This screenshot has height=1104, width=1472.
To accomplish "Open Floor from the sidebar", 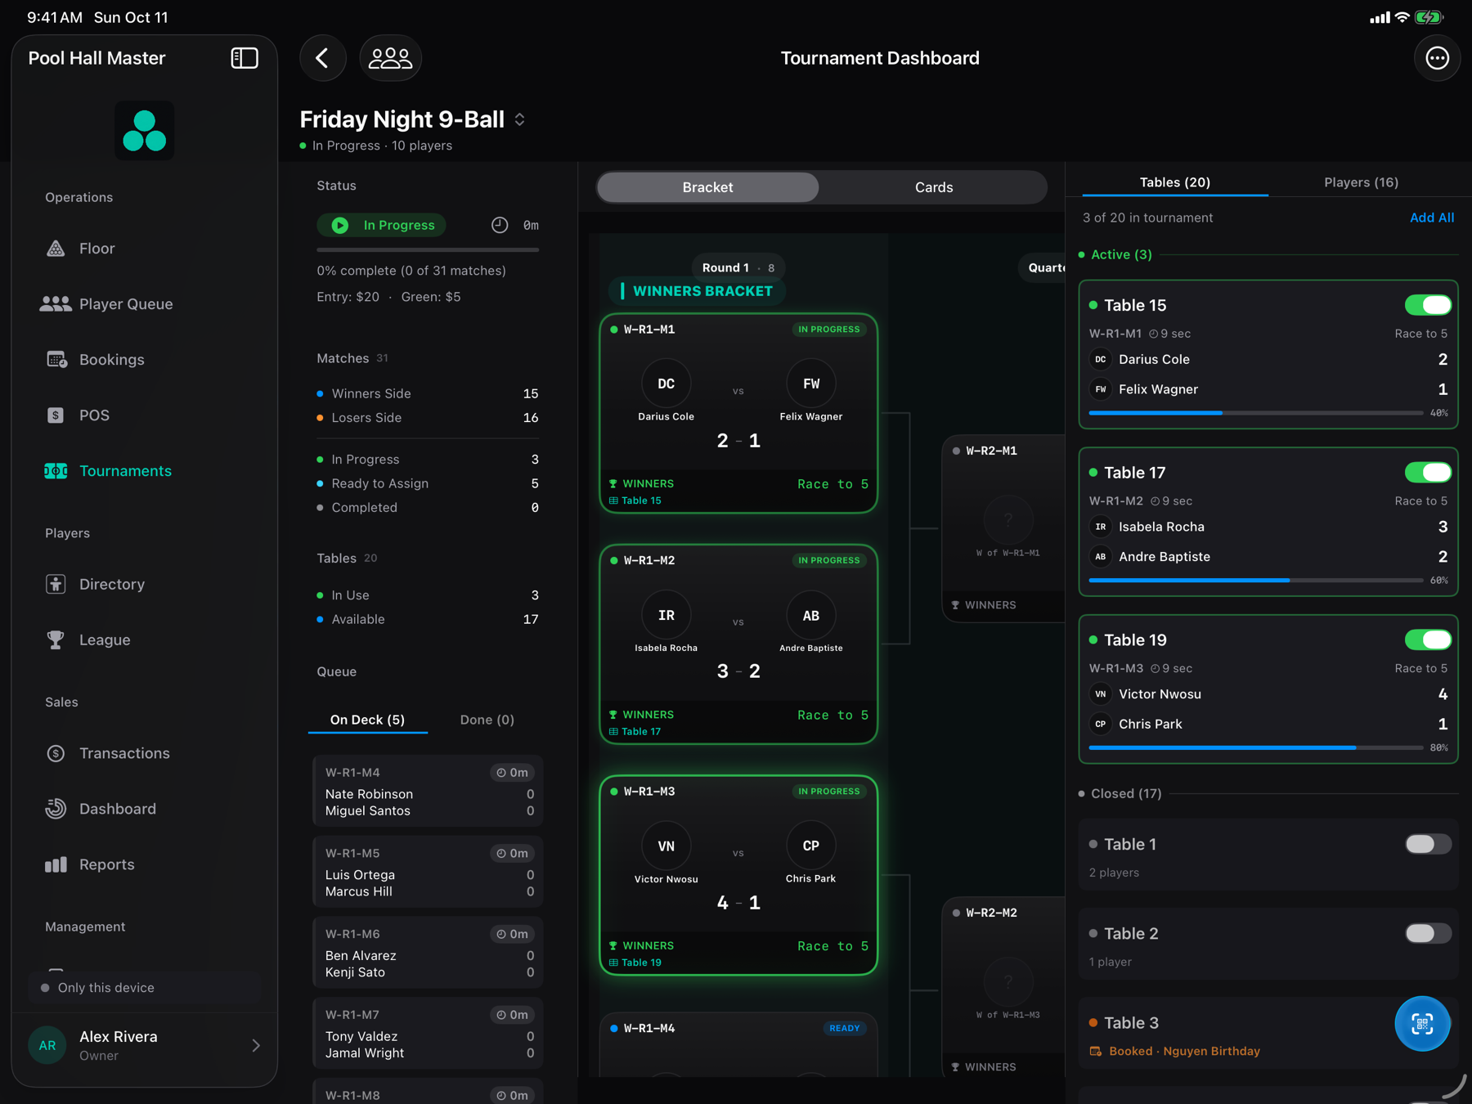I will (145, 249).
